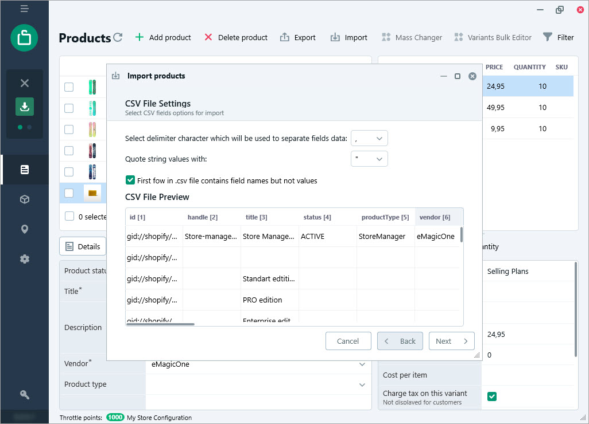Click the Next button
The width and height of the screenshot is (589, 424).
pyautogui.click(x=452, y=341)
